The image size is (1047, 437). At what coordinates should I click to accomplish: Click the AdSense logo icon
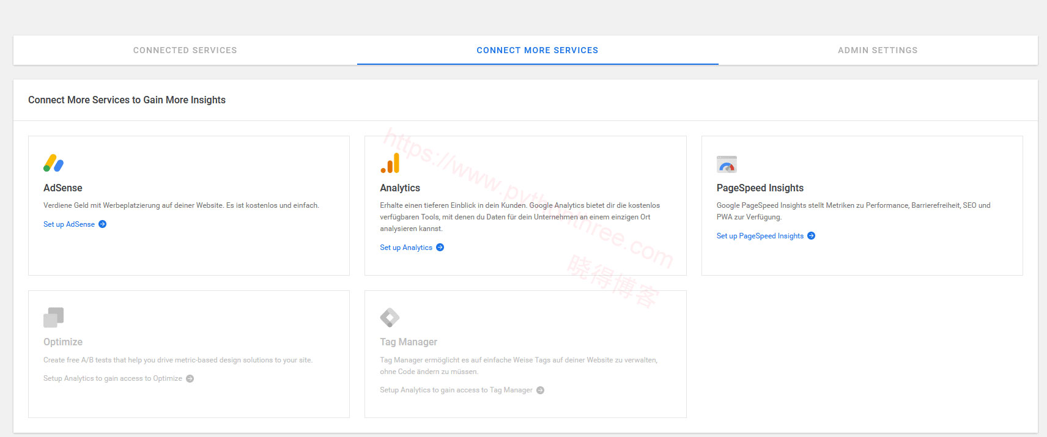[54, 163]
